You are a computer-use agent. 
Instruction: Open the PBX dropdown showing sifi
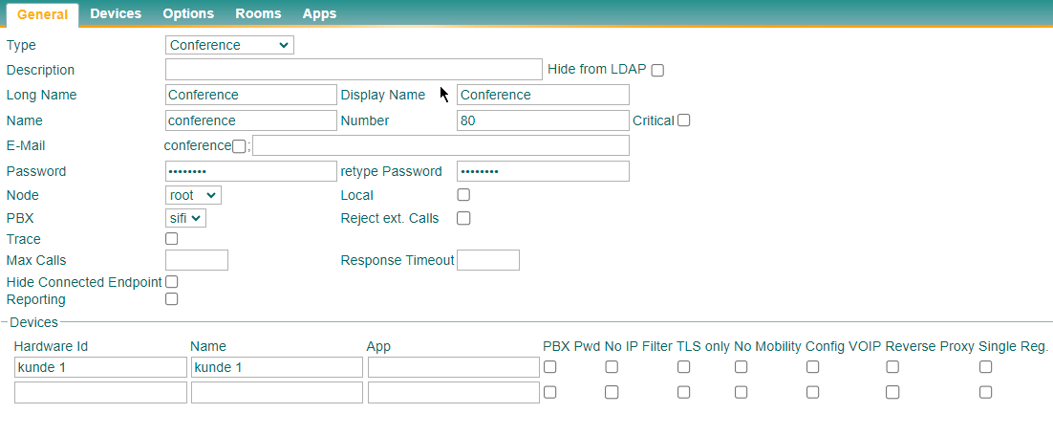[x=185, y=218]
